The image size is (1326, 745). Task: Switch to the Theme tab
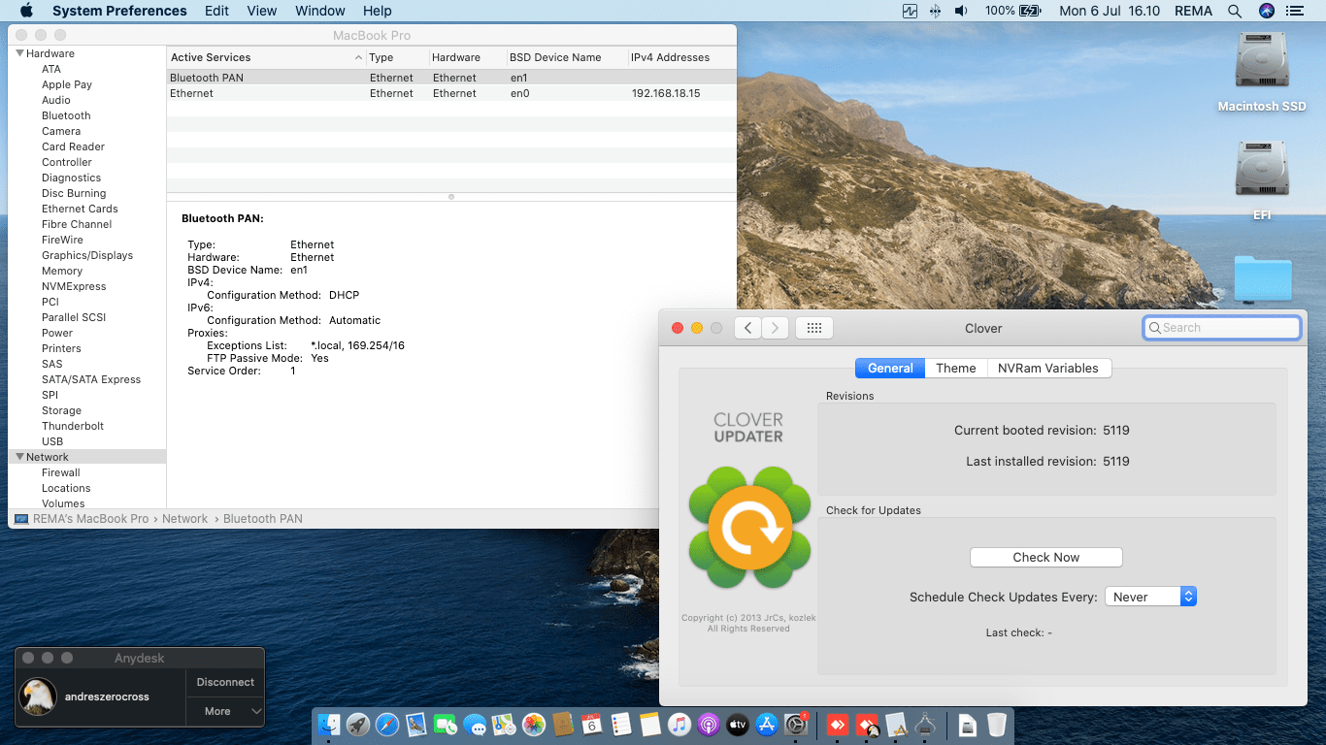pyautogui.click(x=956, y=368)
